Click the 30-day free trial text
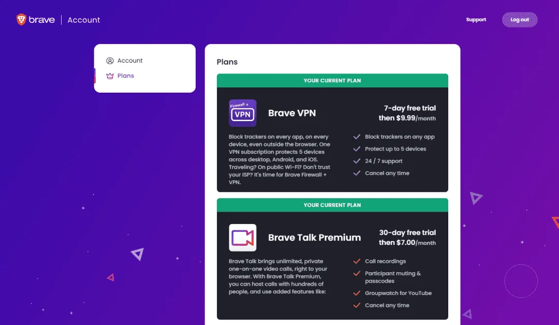 pyautogui.click(x=407, y=232)
